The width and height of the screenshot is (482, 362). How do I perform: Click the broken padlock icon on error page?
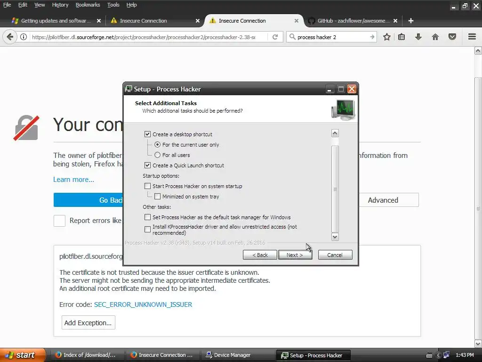tap(26, 128)
